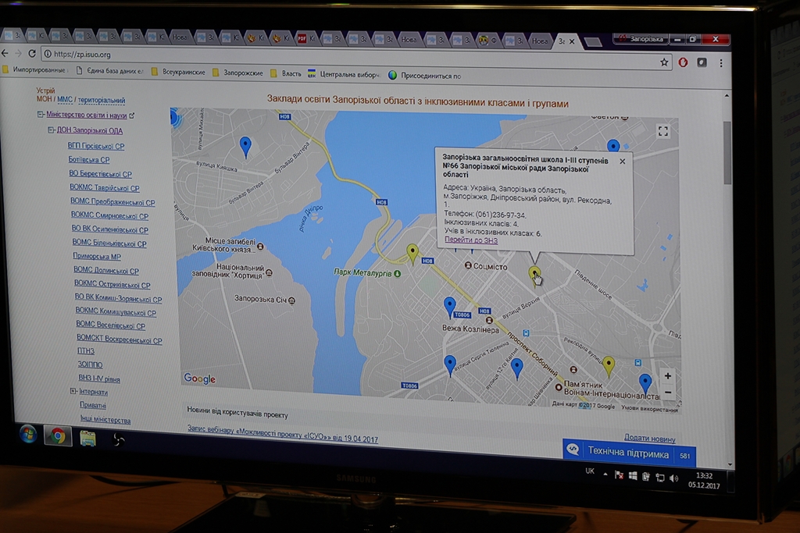The image size is (800, 533).
Task: Expand the Інтернати tree node
Action: pos(73,391)
